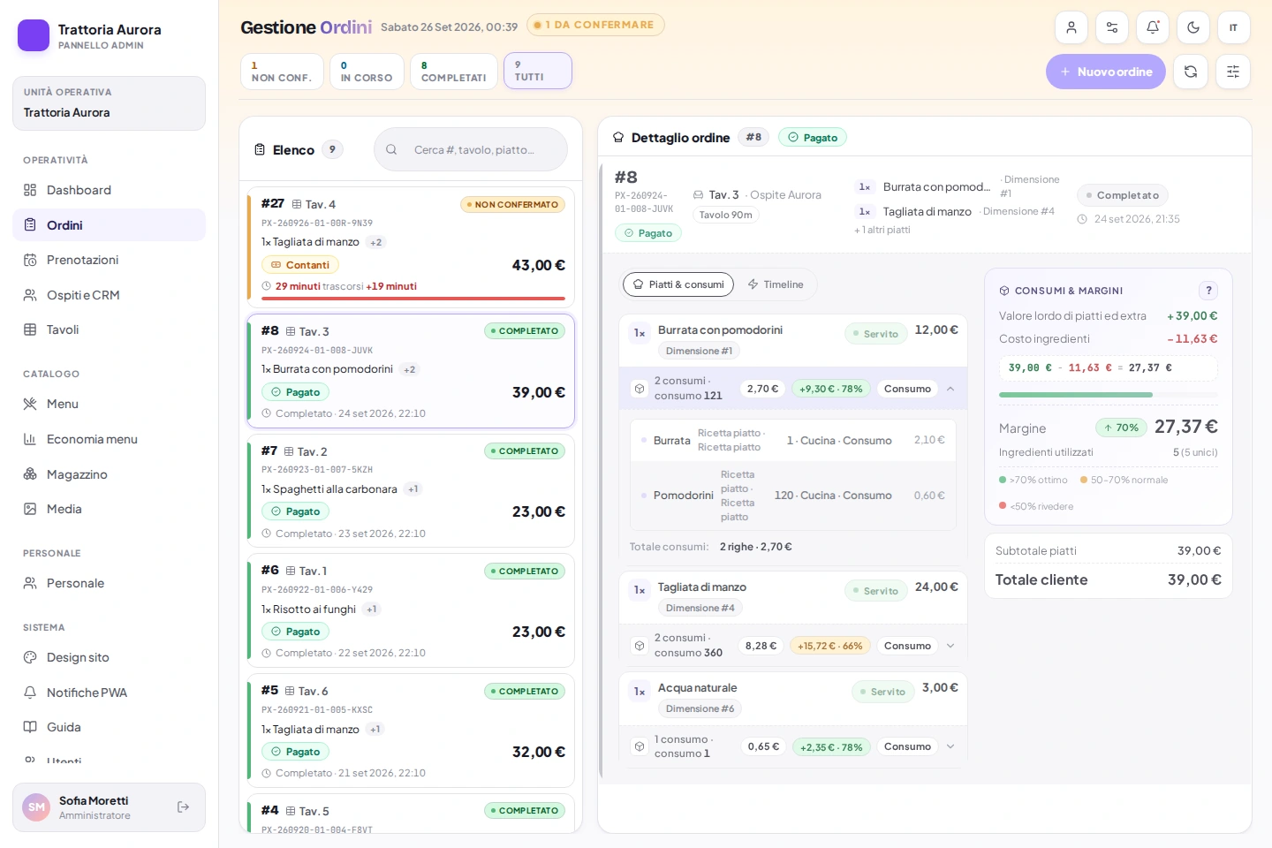Screen dimensions: 1272x848
Task: Open the help question mark in Consumi & Margini
Action: pos(1208,291)
